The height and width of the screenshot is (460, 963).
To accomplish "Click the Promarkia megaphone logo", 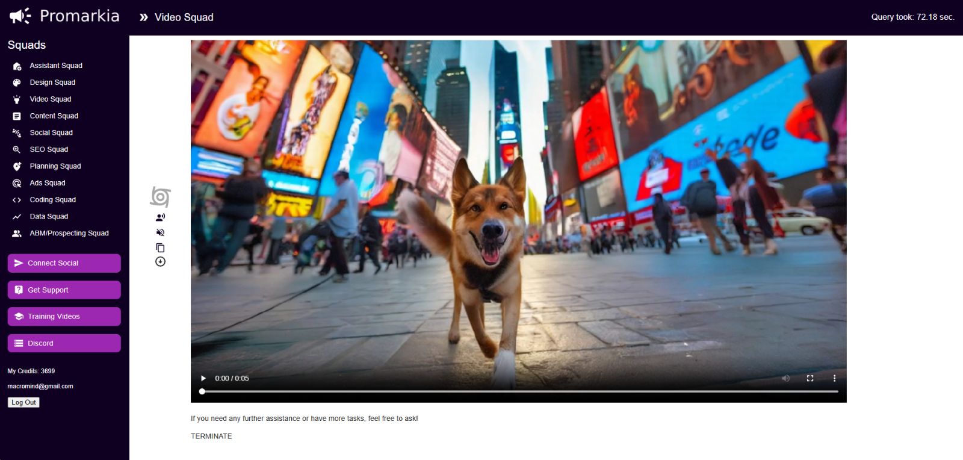I will pos(20,16).
